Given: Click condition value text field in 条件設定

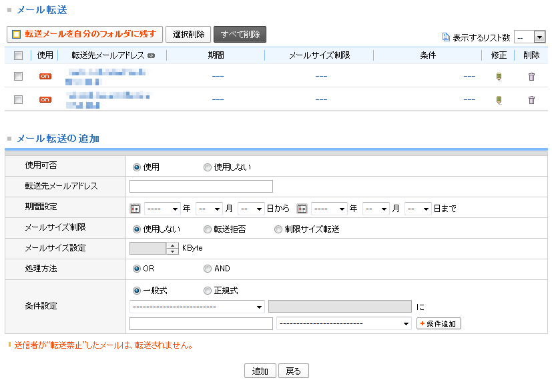Looking at the screenshot, I should coord(201,323).
